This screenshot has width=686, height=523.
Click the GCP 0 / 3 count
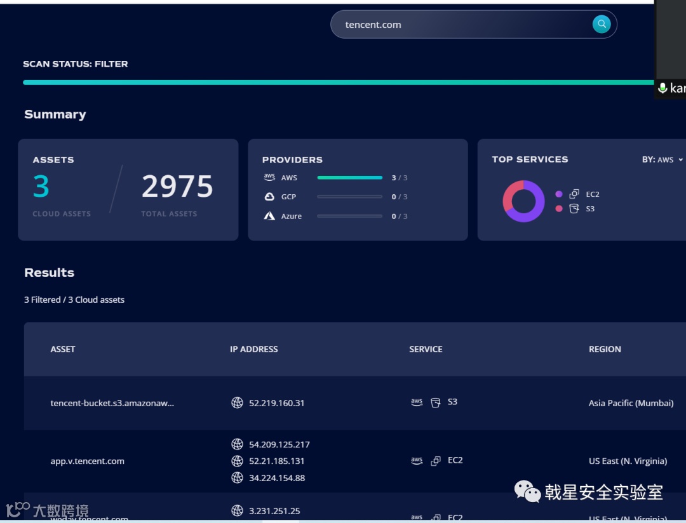(400, 197)
